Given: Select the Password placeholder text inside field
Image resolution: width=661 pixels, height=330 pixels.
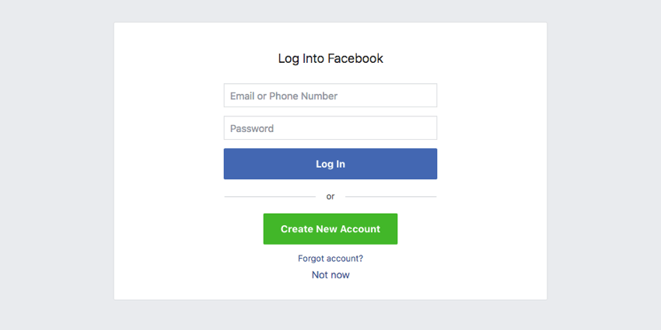Looking at the screenshot, I should click(252, 128).
